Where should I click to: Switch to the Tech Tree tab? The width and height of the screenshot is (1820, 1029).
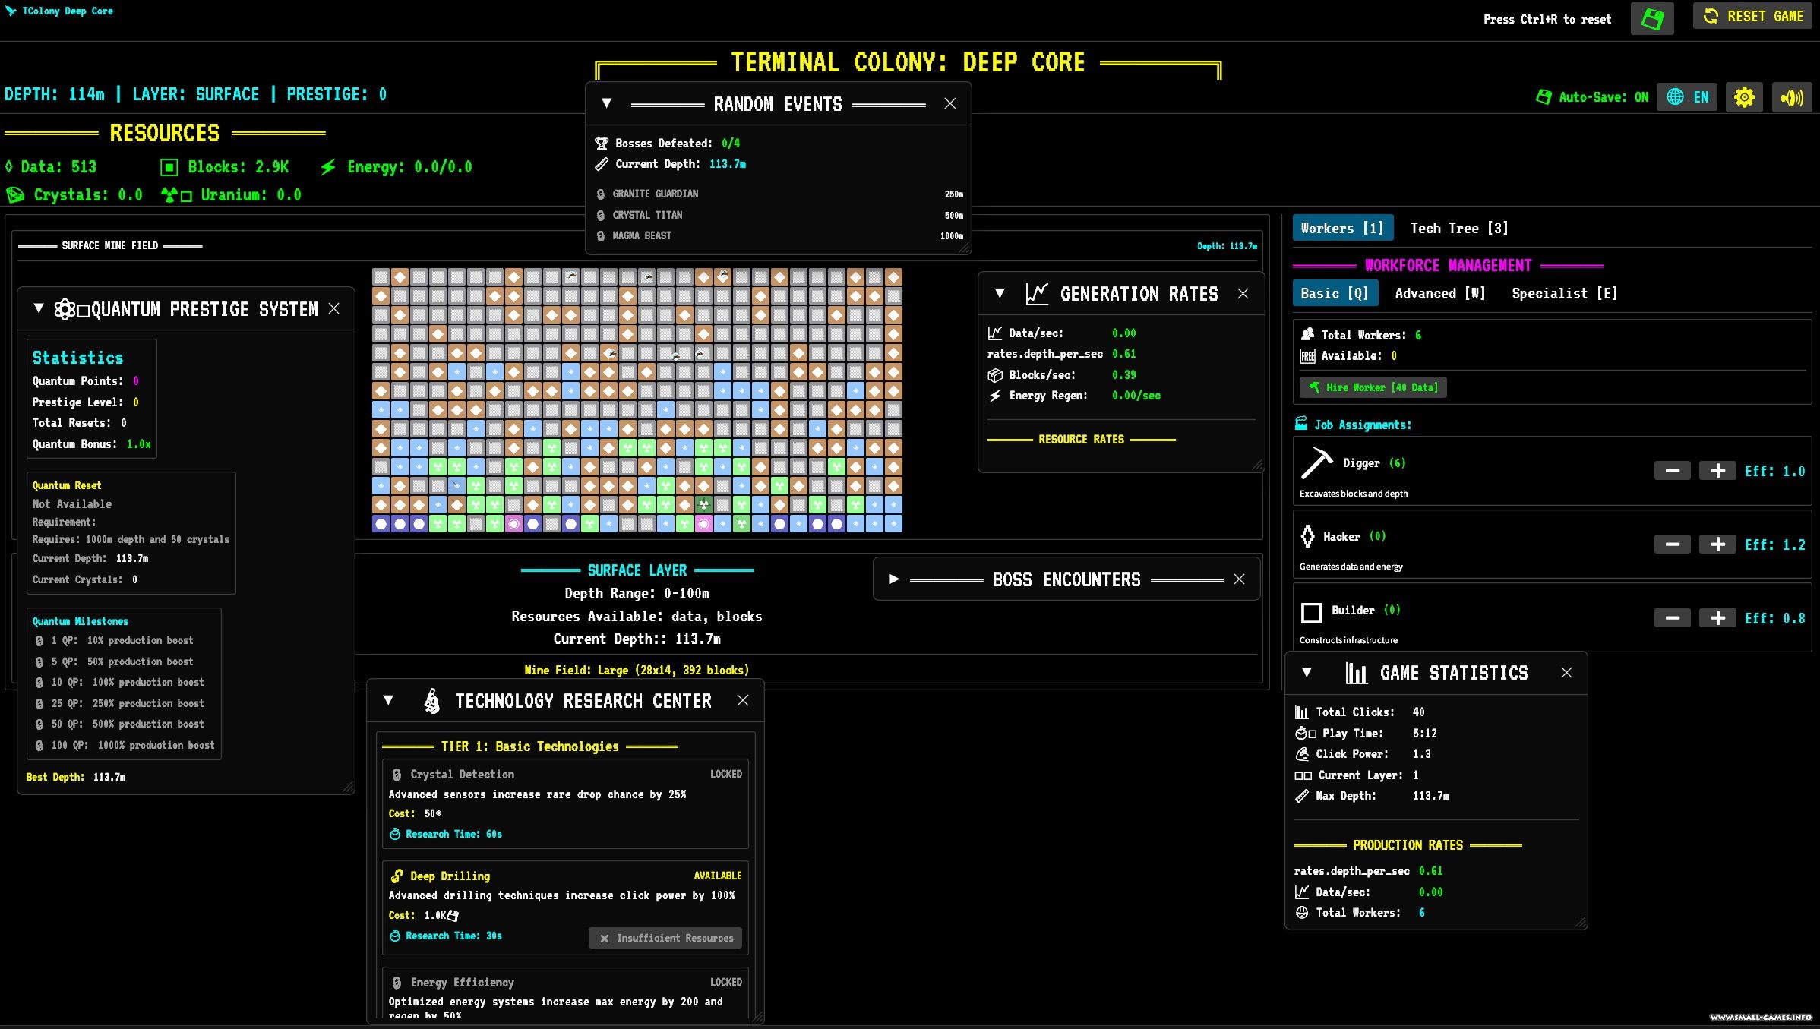(x=1458, y=229)
